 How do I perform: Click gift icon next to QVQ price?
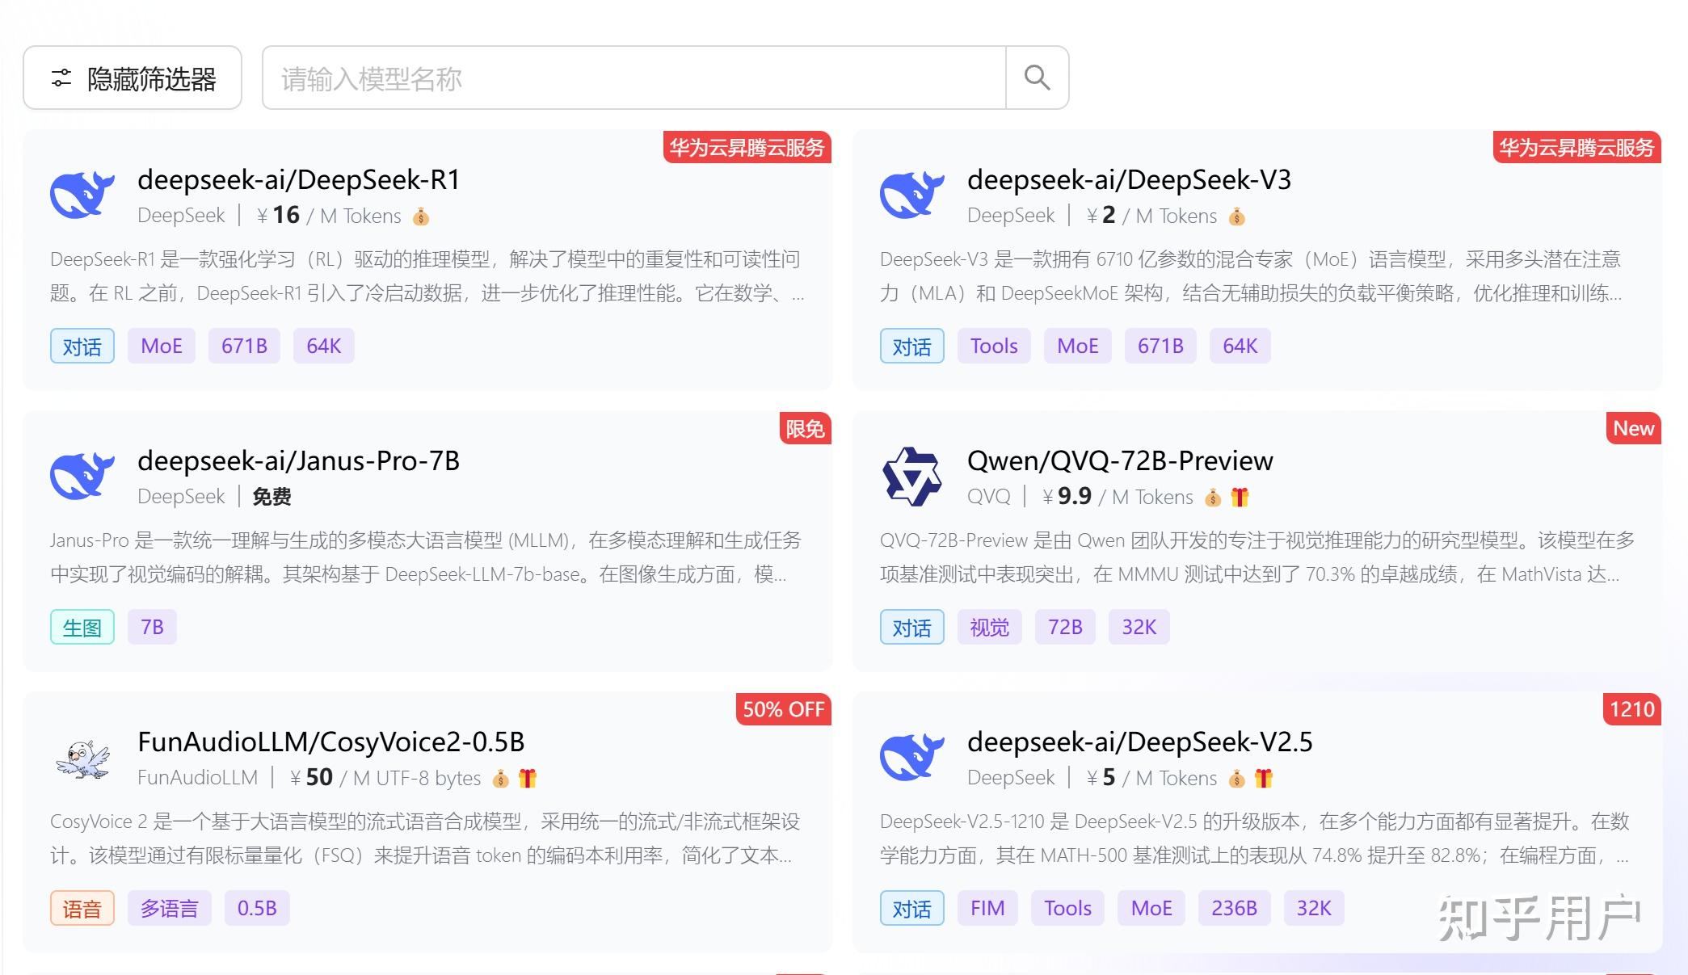tap(1240, 498)
